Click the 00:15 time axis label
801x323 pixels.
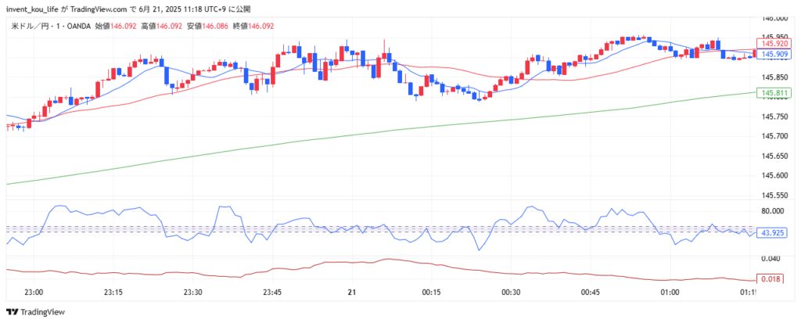431,292
